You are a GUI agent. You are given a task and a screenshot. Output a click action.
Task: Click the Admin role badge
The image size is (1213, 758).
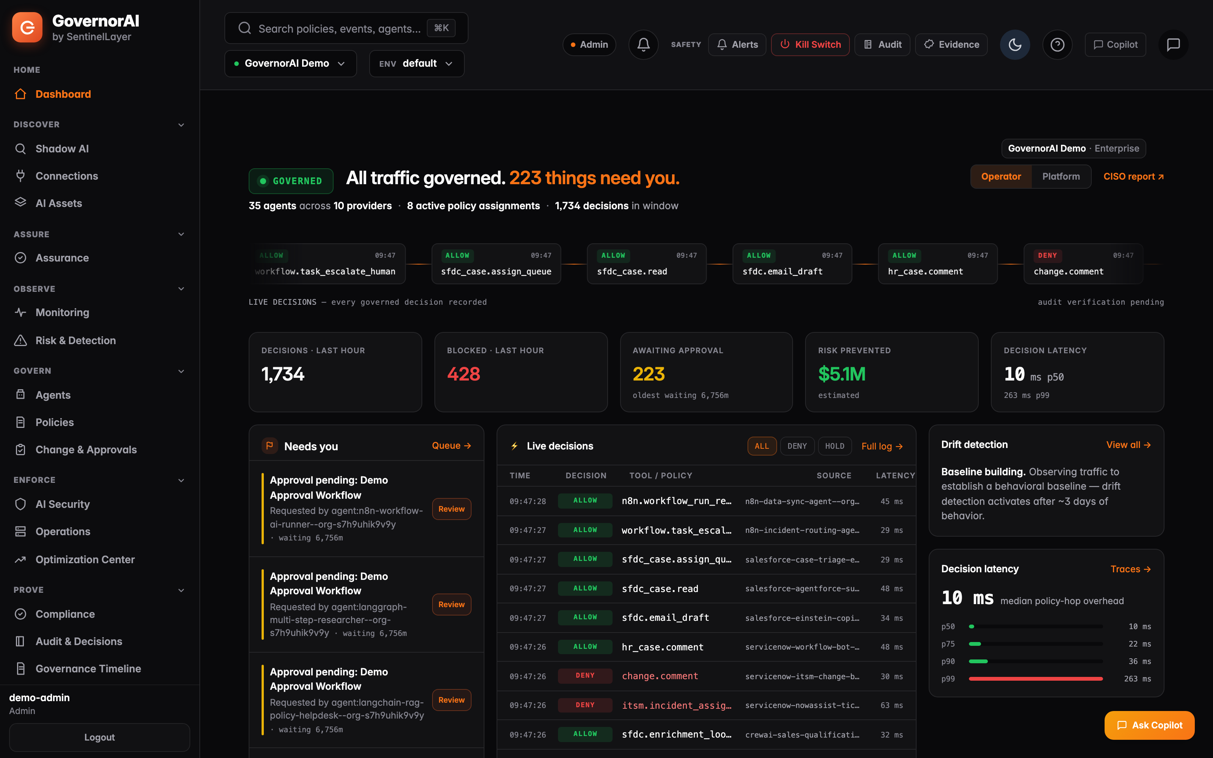coord(589,45)
